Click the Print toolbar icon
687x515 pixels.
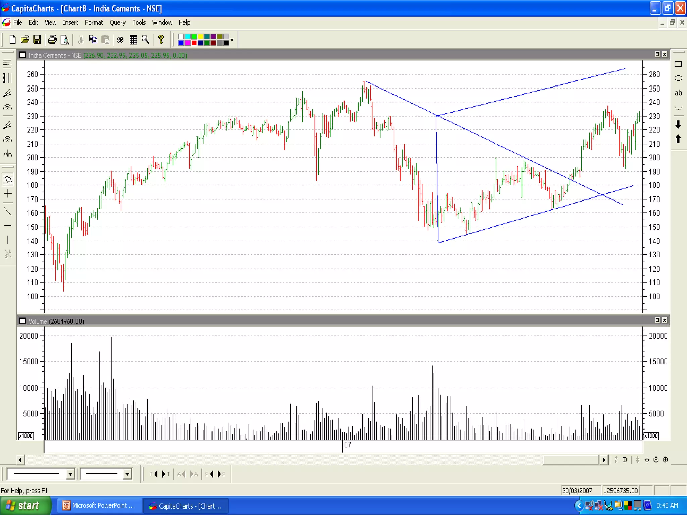click(x=52, y=40)
